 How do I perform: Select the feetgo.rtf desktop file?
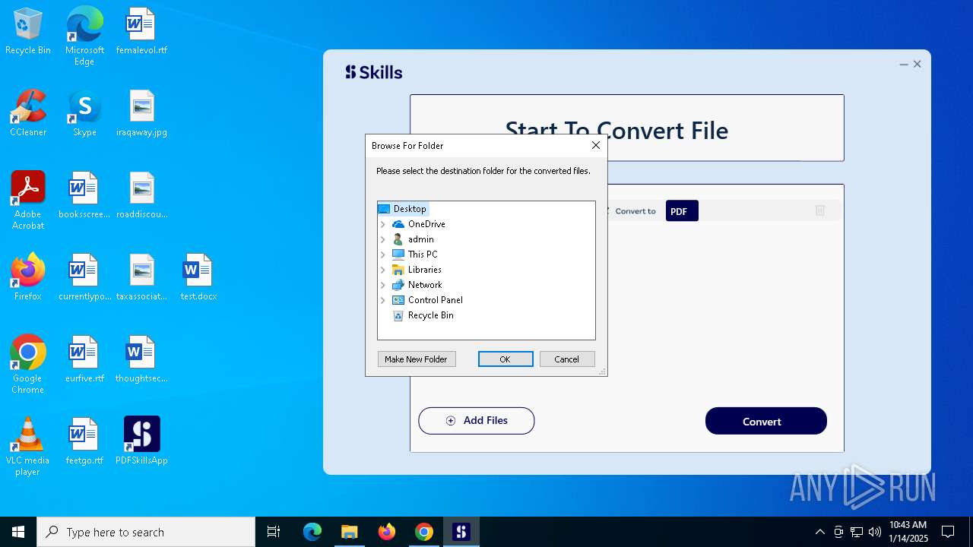(x=84, y=442)
